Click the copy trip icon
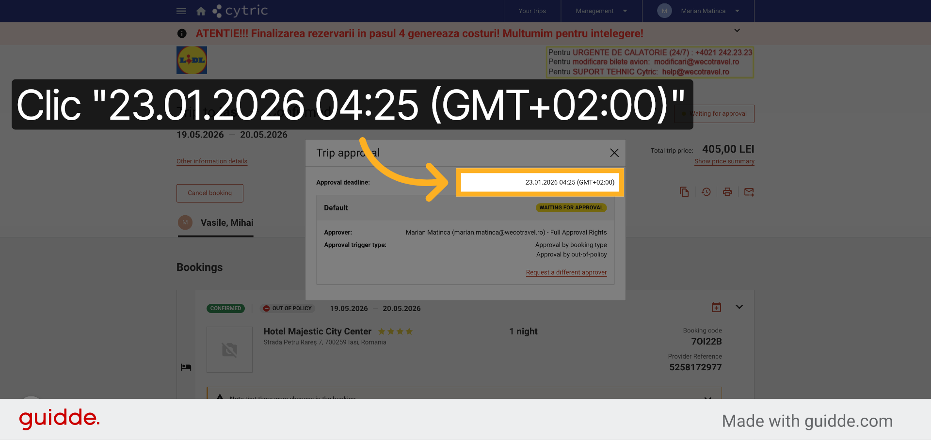Image resolution: width=931 pixels, height=440 pixels. point(684,192)
